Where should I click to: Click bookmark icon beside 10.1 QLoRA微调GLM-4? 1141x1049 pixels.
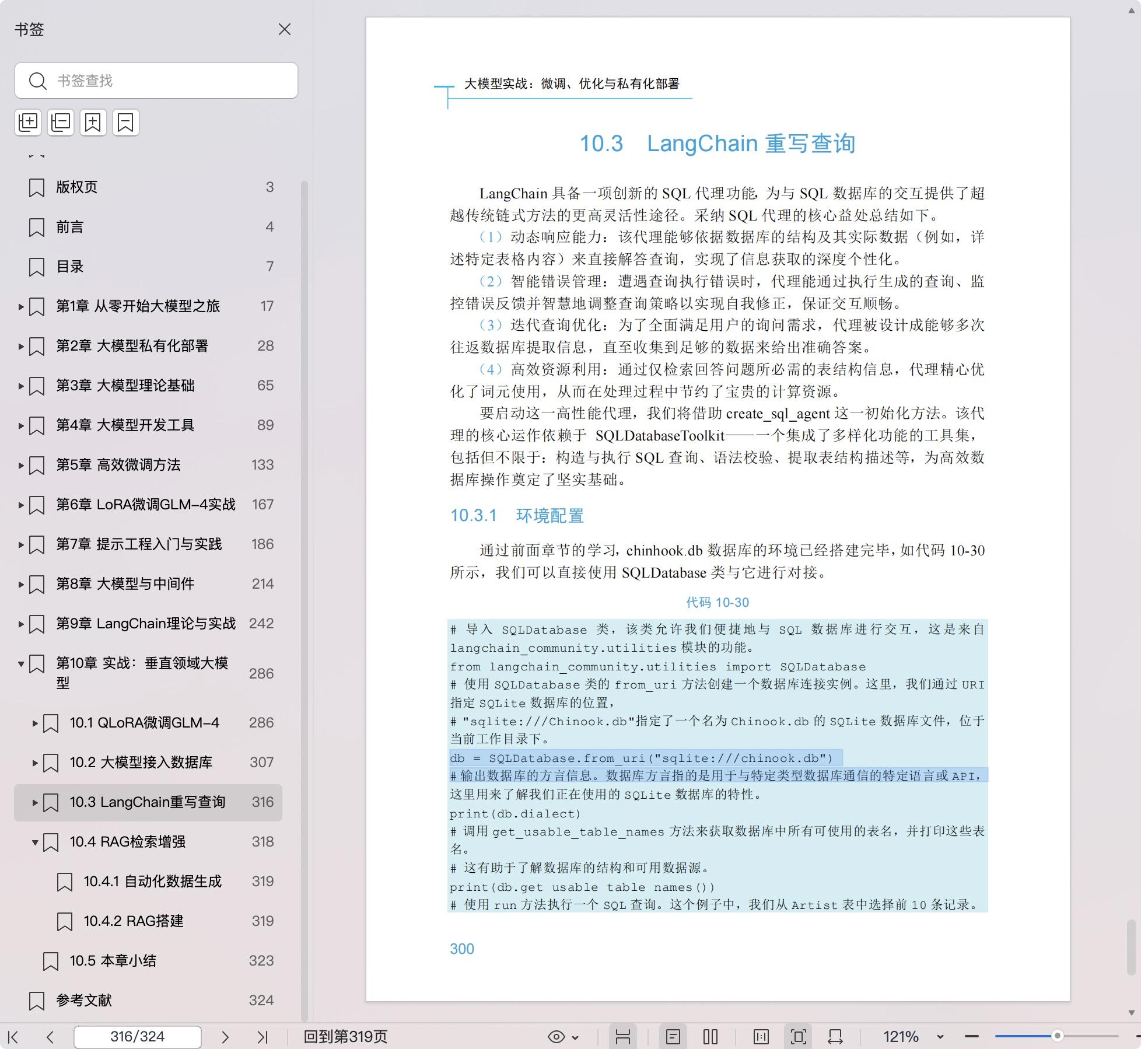click(51, 723)
